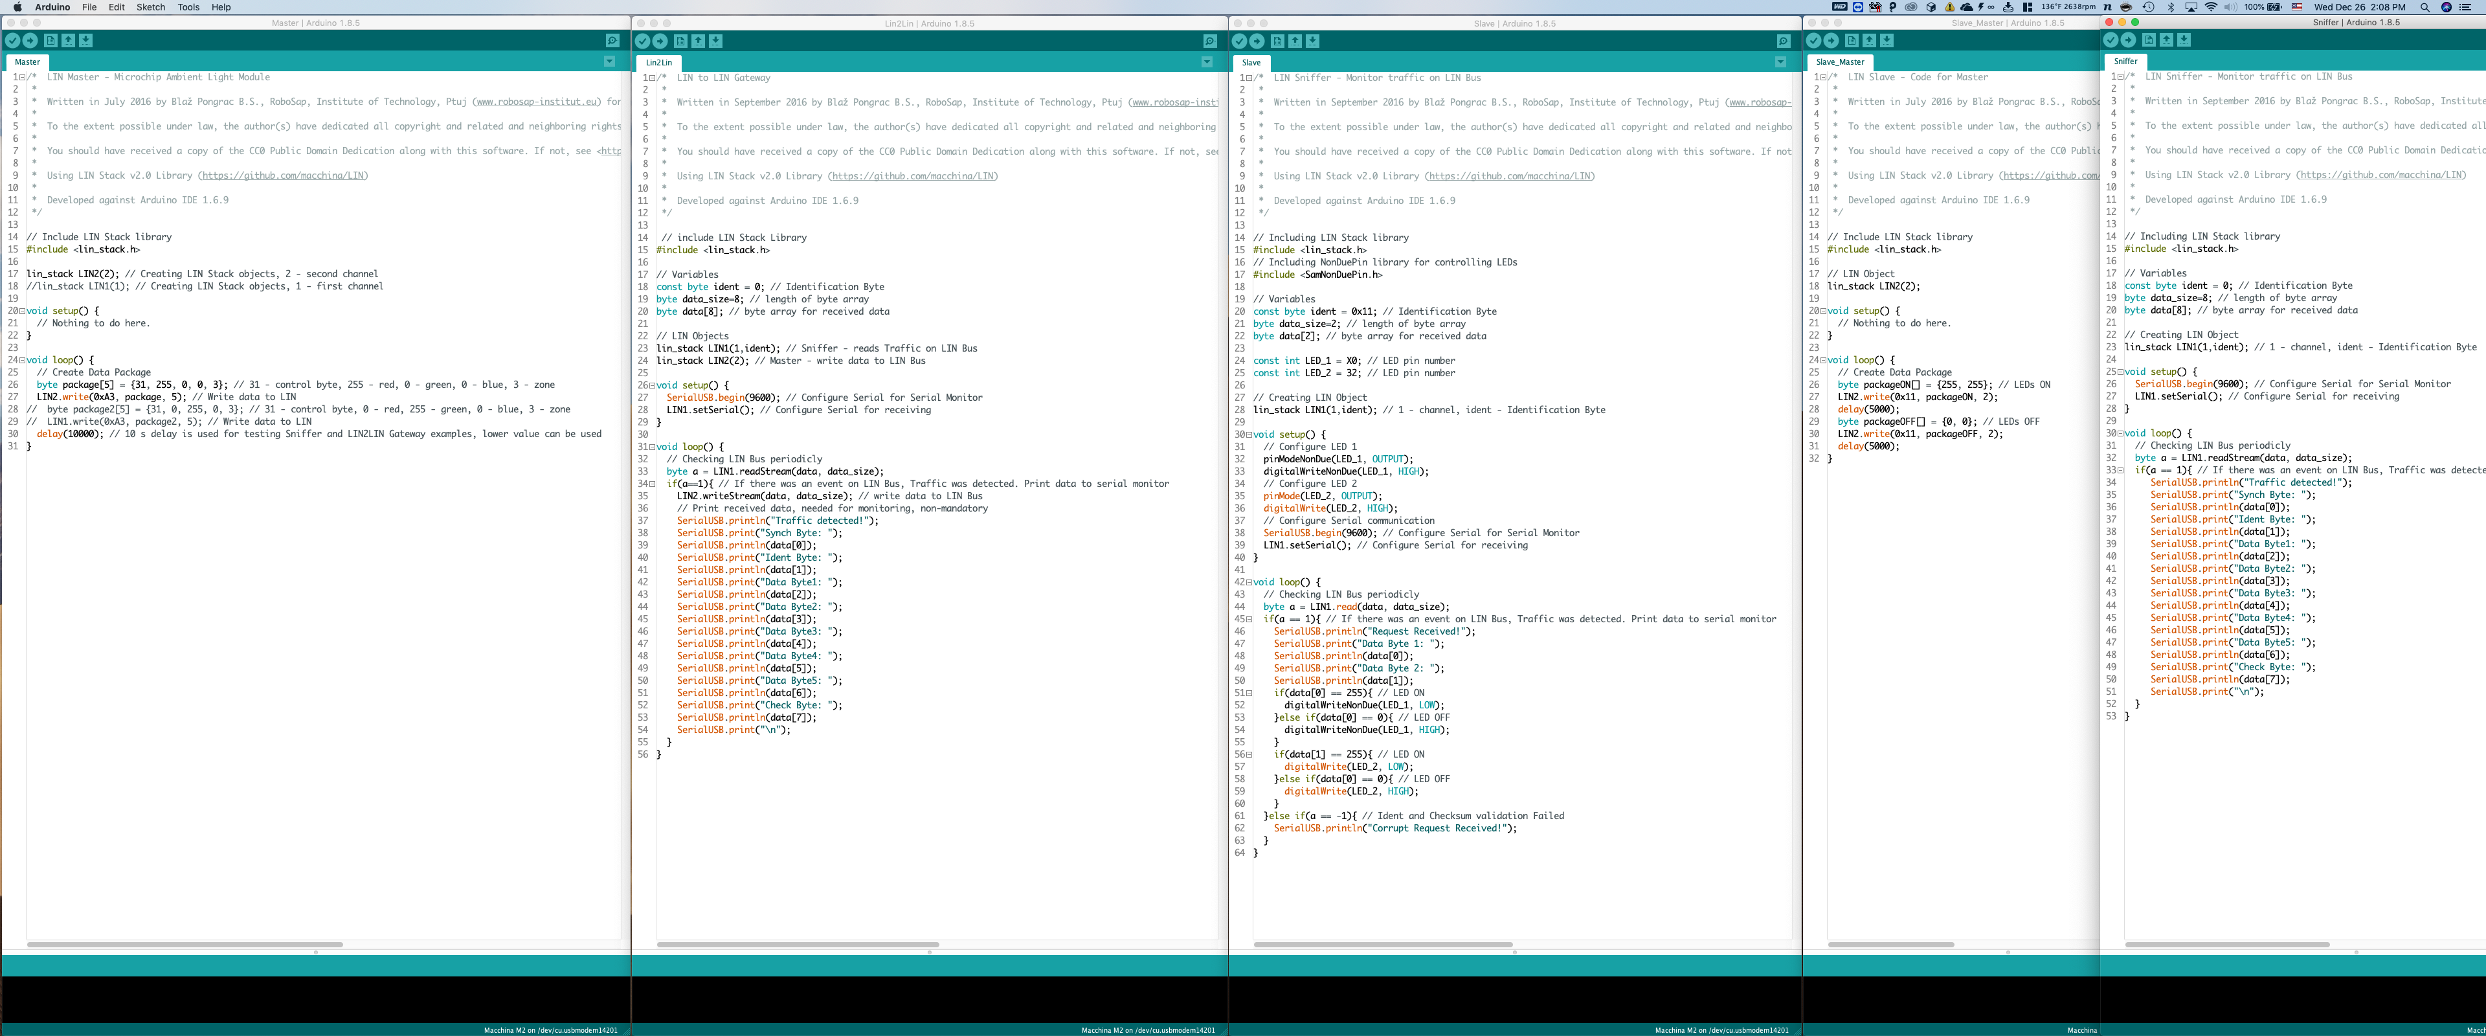The height and width of the screenshot is (1036, 2486).
Task: Open tab dropdown menu in Lin2Lin window
Action: tap(1206, 62)
